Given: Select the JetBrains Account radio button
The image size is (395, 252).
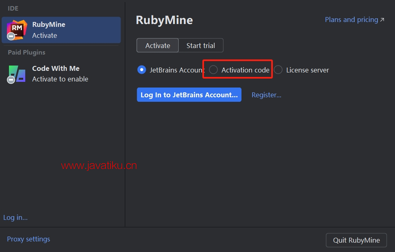Looking at the screenshot, I should tap(141, 70).
